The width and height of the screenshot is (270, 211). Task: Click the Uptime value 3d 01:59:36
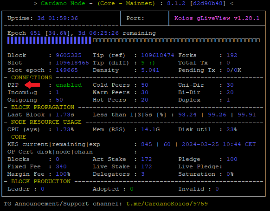58,18
